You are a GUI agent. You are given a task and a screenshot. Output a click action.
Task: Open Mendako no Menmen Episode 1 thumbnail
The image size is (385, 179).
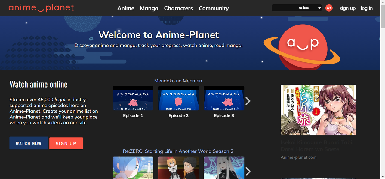[133, 98]
